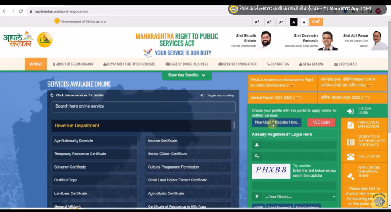This screenshot has width=391, height=212.
Task: Click the Application for Appeal gavel icon
Action: tap(350, 176)
